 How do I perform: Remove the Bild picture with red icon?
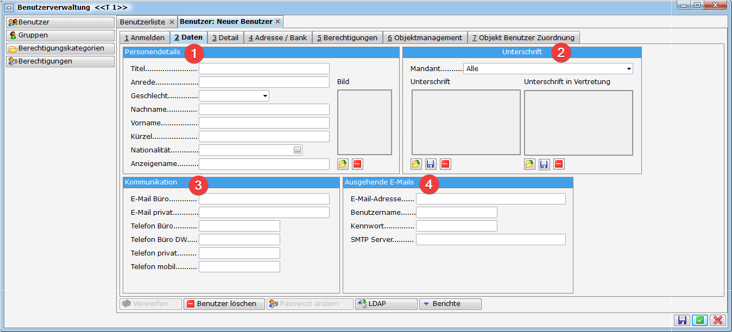tap(357, 164)
